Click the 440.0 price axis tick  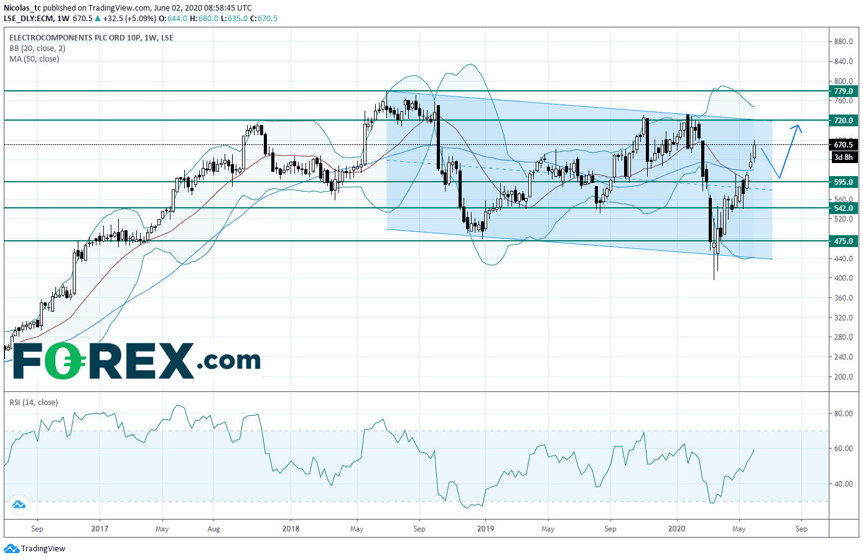tap(844, 259)
